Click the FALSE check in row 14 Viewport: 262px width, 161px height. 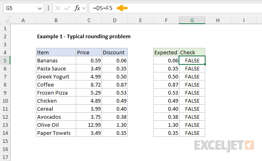192,133
